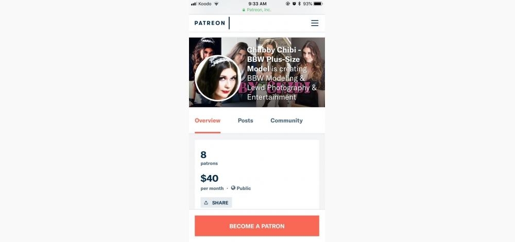This screenshot has height=242, width=515.
Task: Open the Posts tab
Action: [x=245, y=120]
